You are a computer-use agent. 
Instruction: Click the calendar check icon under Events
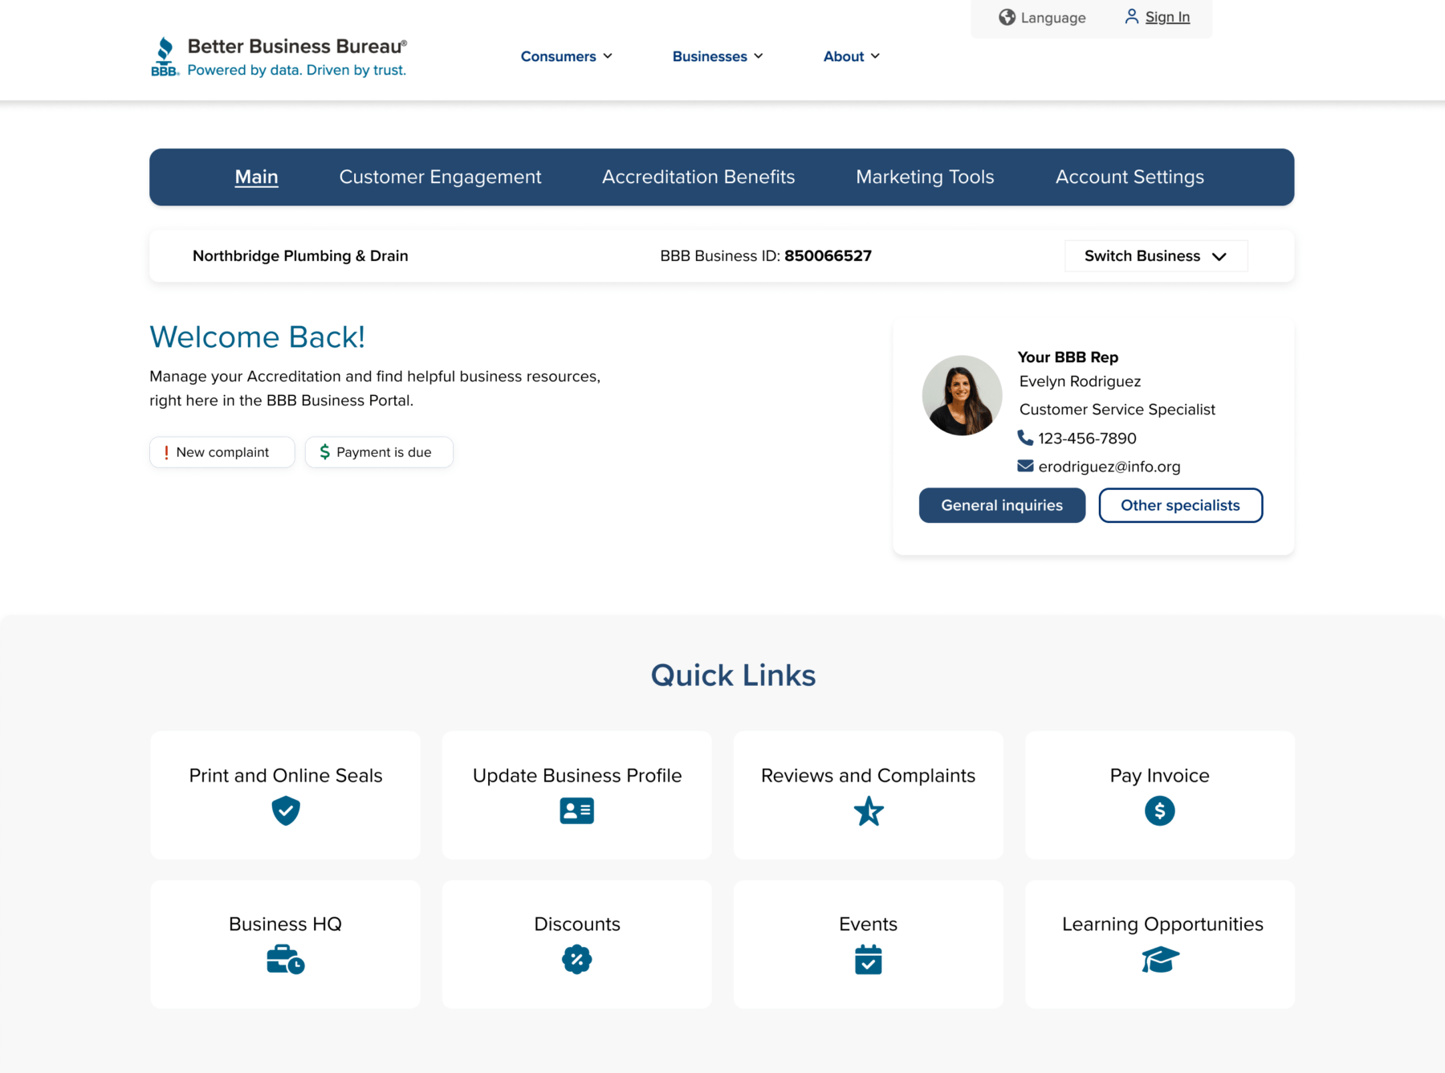tap(868, 960)
